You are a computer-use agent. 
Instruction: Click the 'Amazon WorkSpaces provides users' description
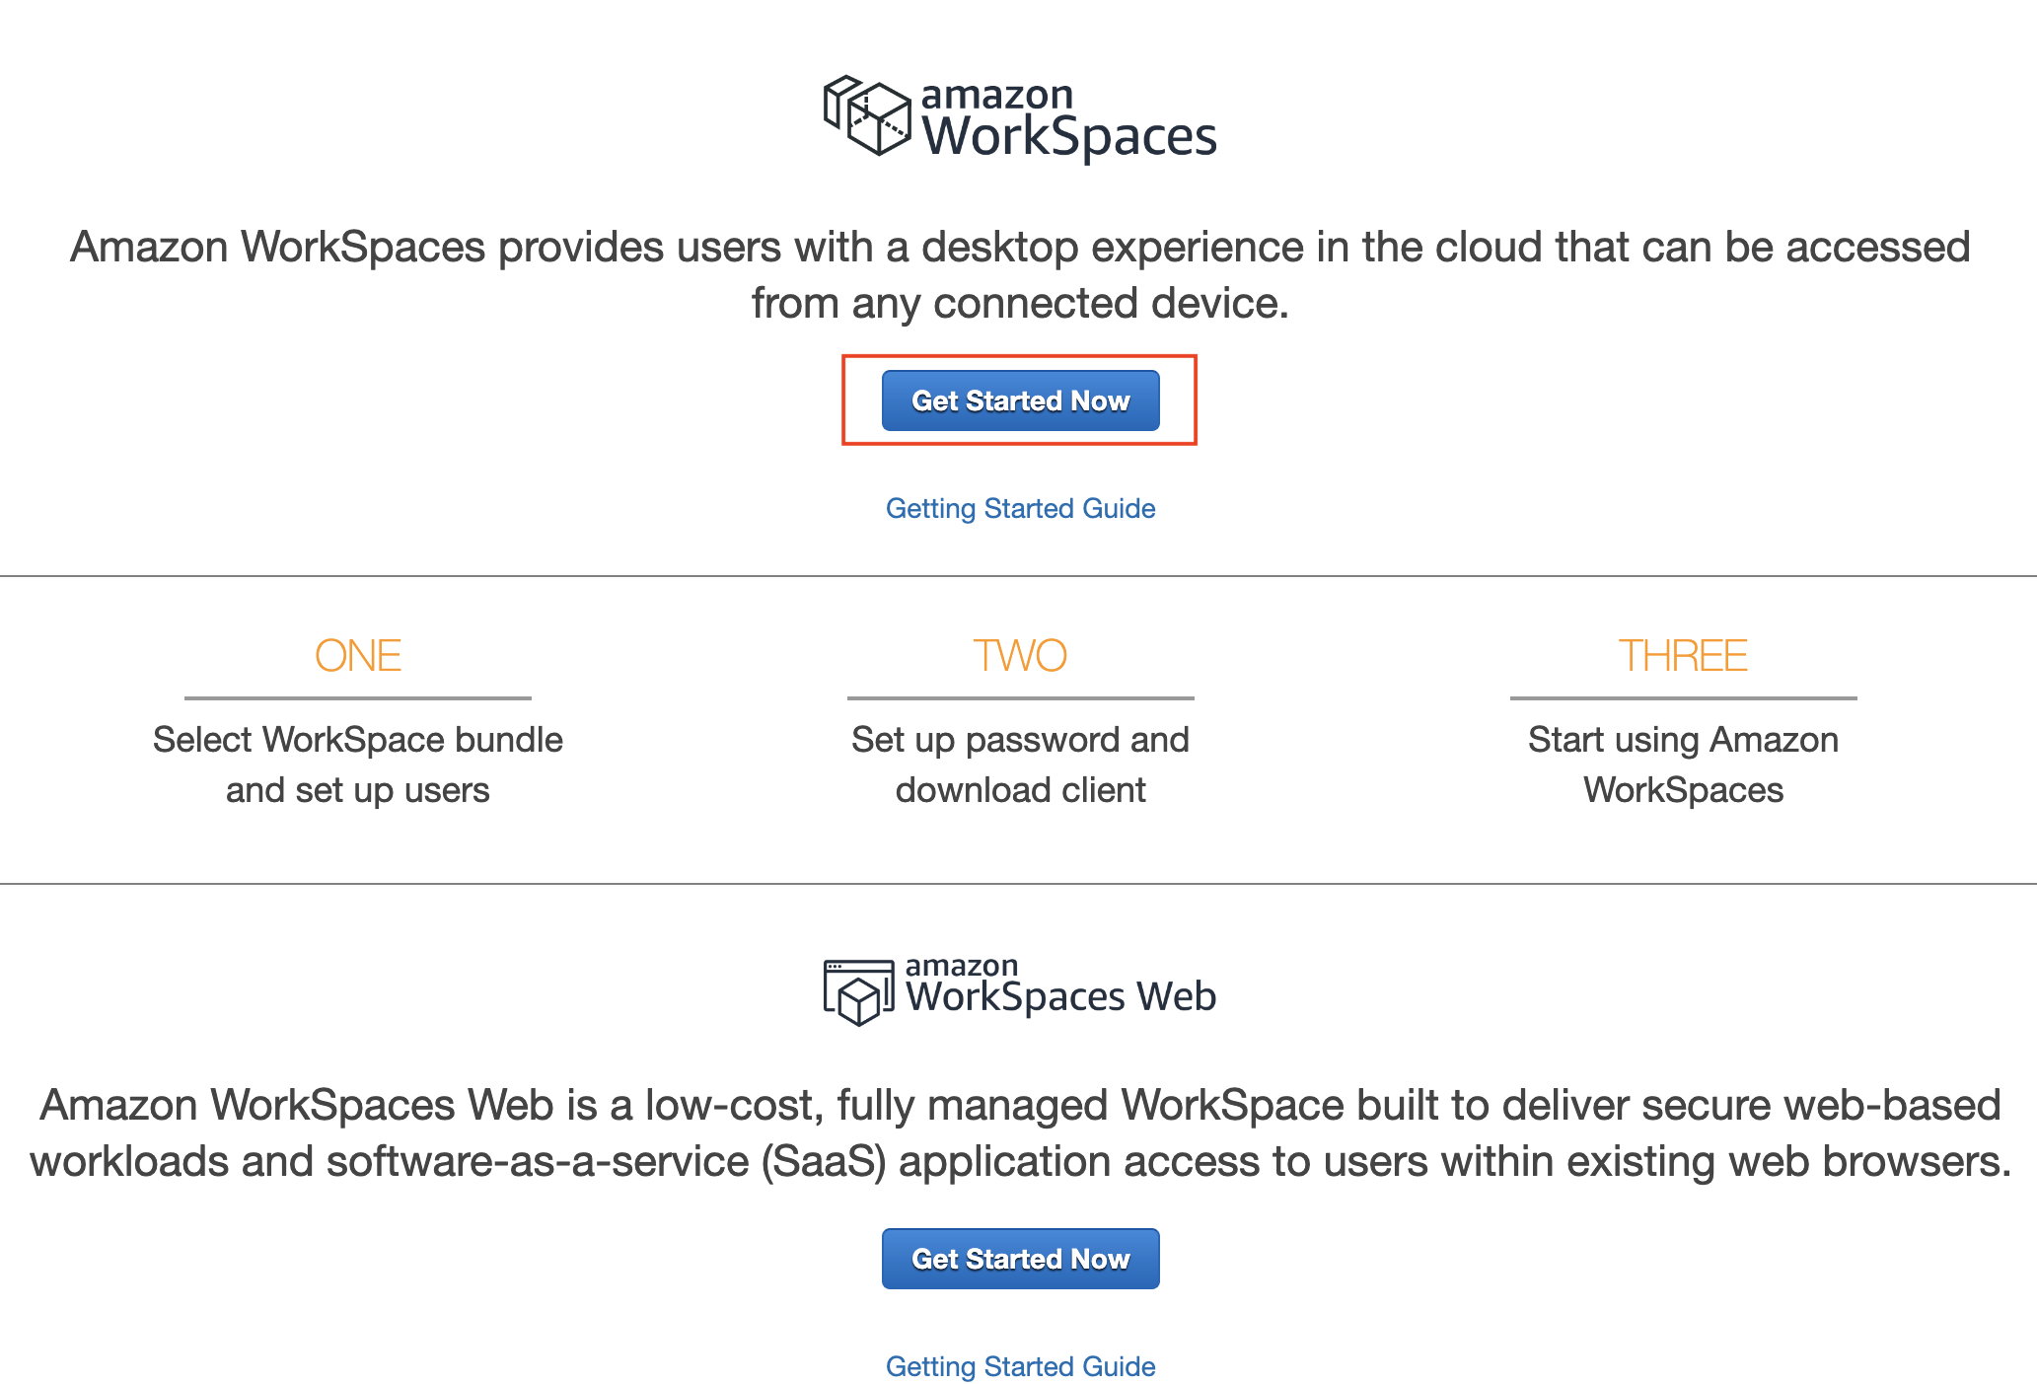click(x=1020, y=274)
